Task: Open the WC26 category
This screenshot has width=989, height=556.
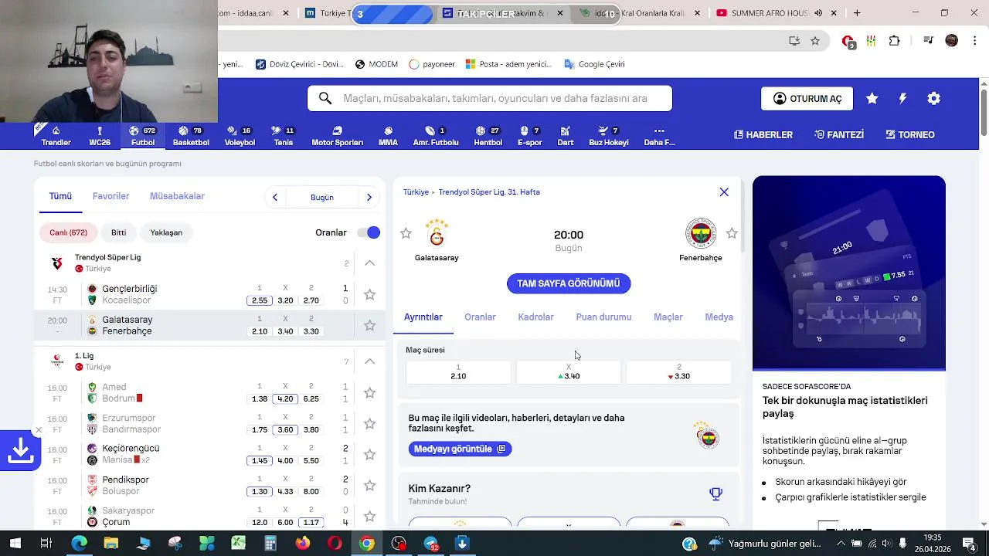Action: pos(100,136)
